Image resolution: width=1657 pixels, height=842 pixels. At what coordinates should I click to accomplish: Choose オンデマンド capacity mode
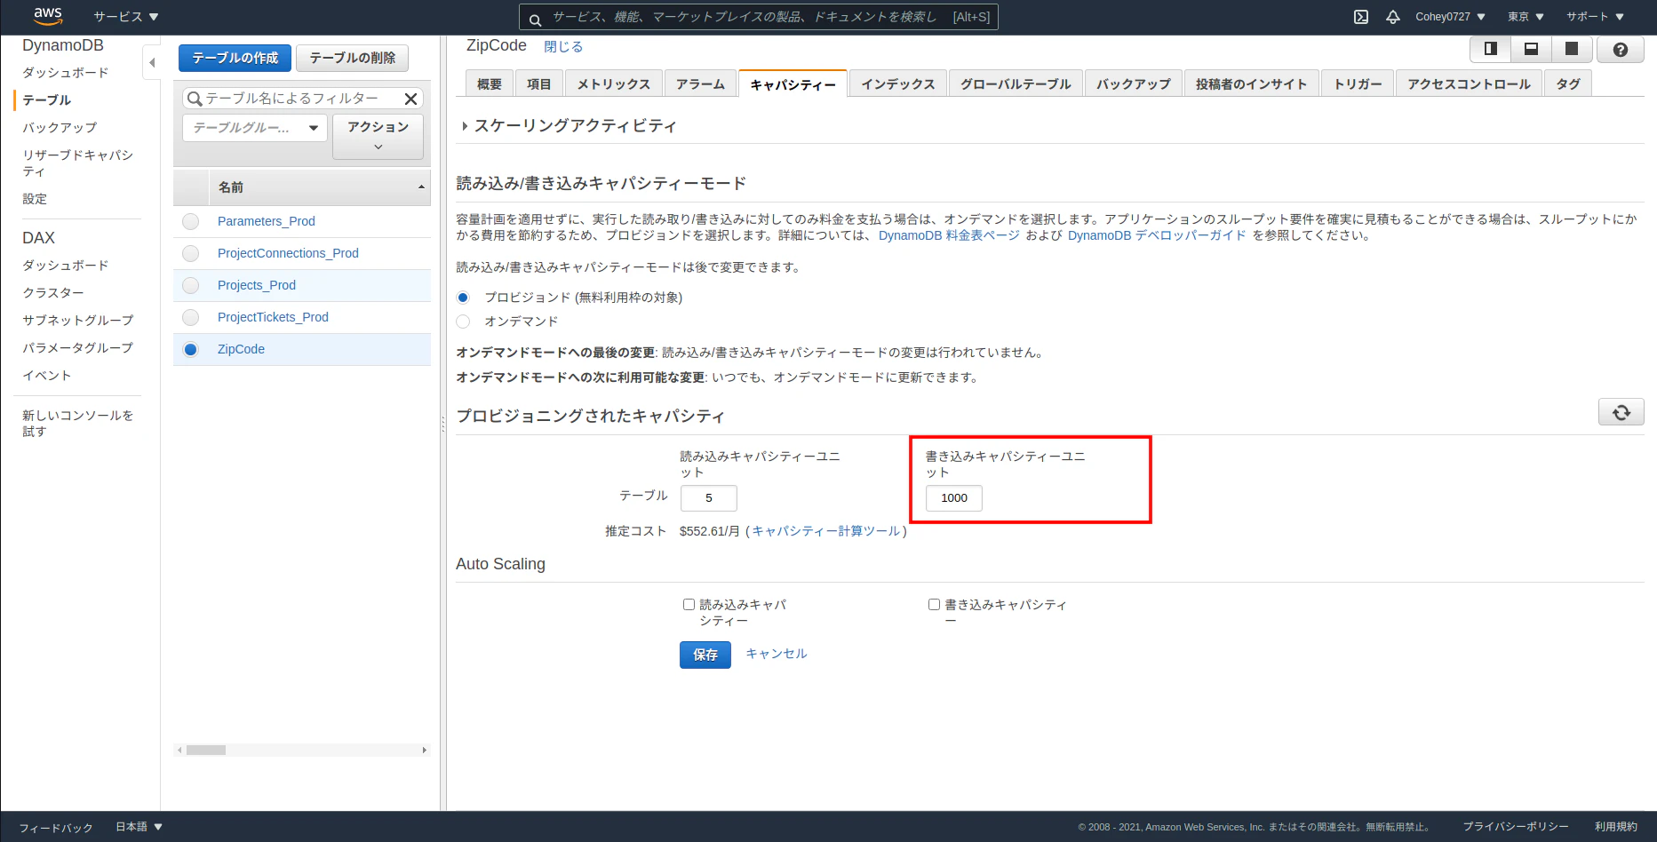pyautogui.click(x=463, y=322)
